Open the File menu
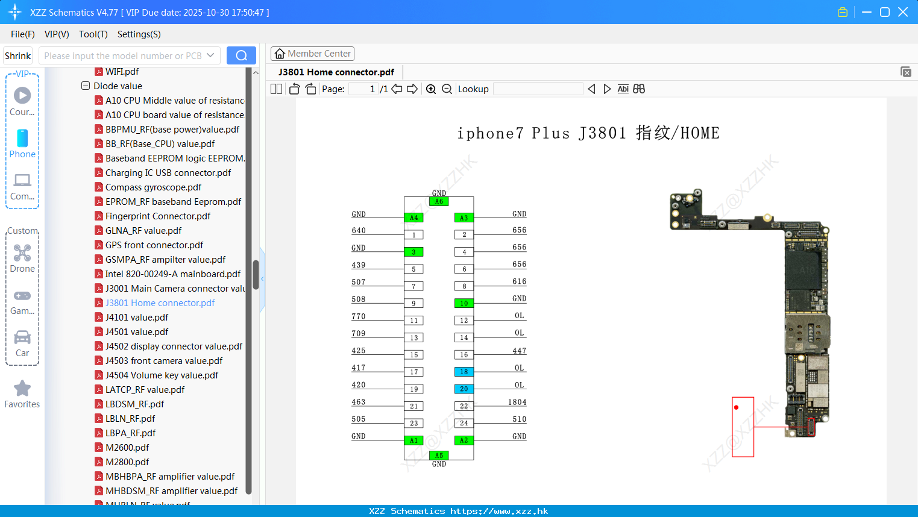 tap(23, 34)
